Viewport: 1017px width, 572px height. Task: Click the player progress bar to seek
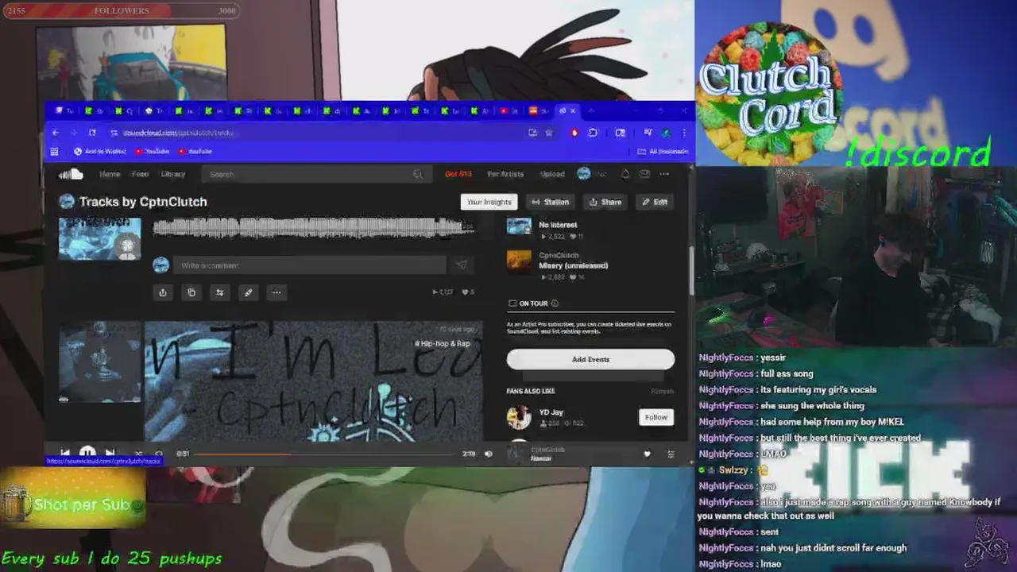pos(325,454)
